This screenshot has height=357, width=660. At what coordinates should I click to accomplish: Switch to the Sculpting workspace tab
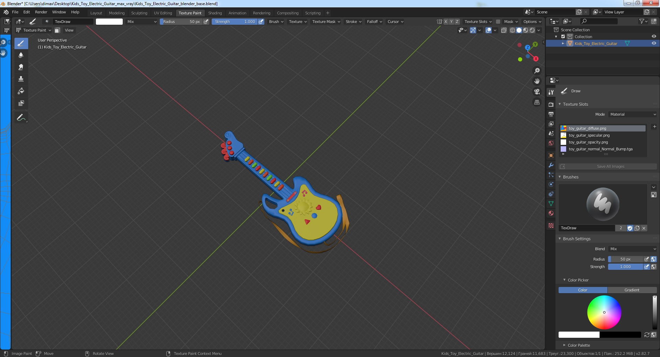pos(139,13)
